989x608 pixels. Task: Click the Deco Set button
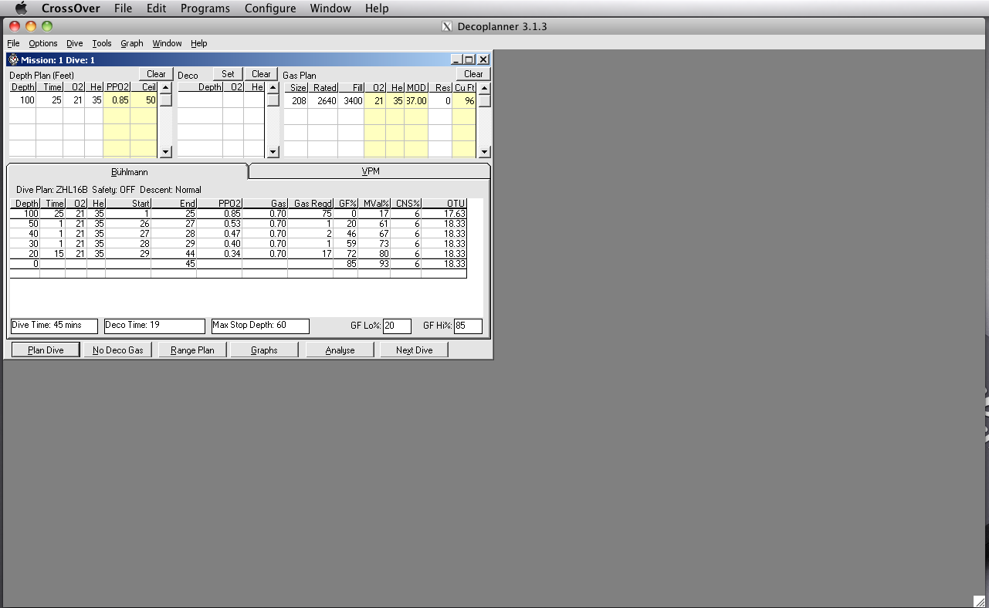228,74
